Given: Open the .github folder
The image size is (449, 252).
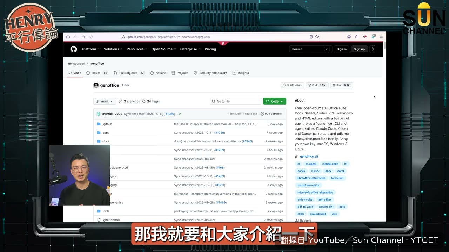Looking at the screenshot, I should click(107, 124).
